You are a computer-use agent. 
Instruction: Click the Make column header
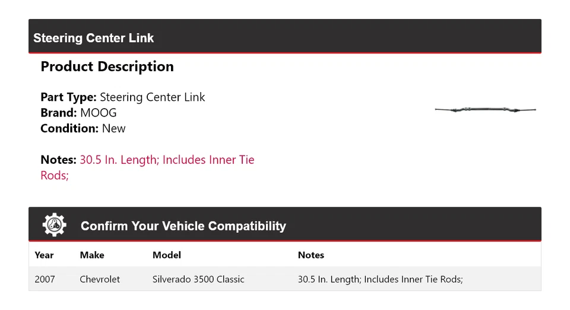[x=92, y=255]
